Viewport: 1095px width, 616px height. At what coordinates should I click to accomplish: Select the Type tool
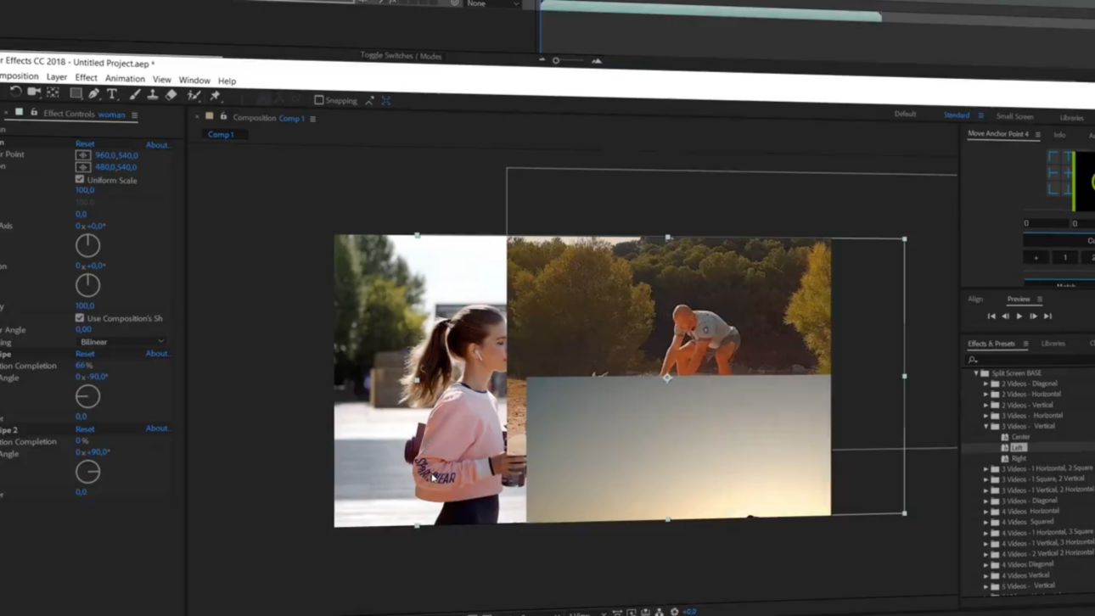(x=112, y=93)
